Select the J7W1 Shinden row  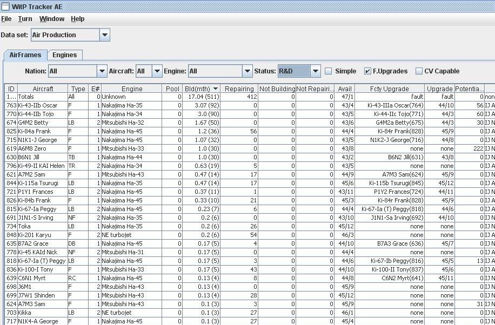(x=250, y=295)
